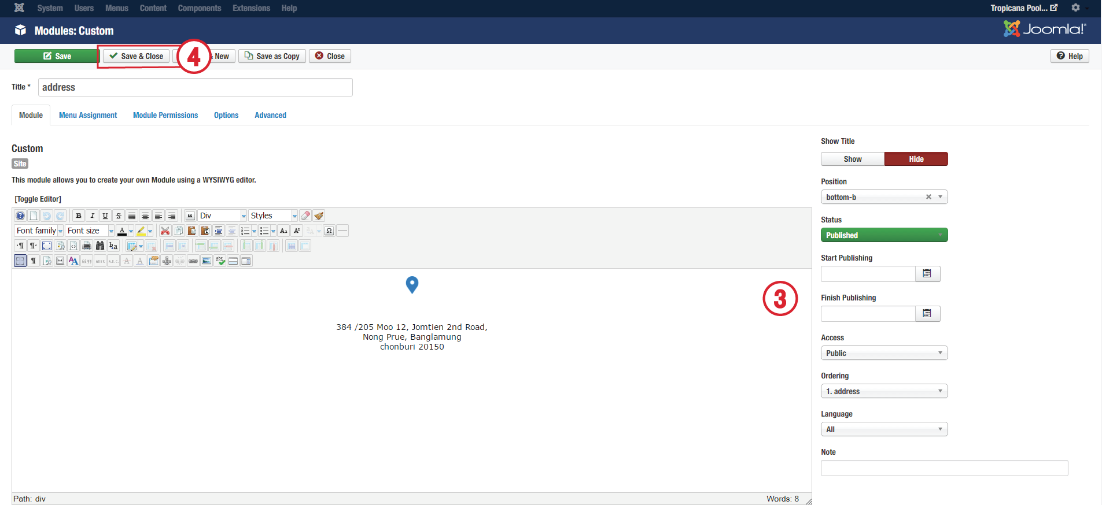The width and height of the screenshot is (1102, 505).
Task: Insert special character with Omega icon
Action: (x=329, y=231)
